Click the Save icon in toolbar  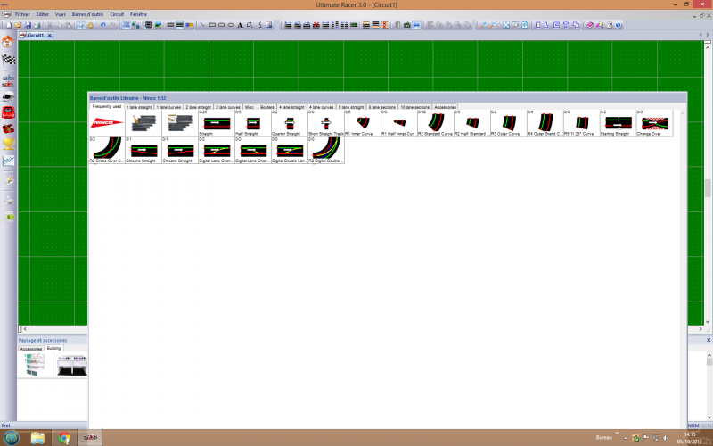(x=29, y=25)
